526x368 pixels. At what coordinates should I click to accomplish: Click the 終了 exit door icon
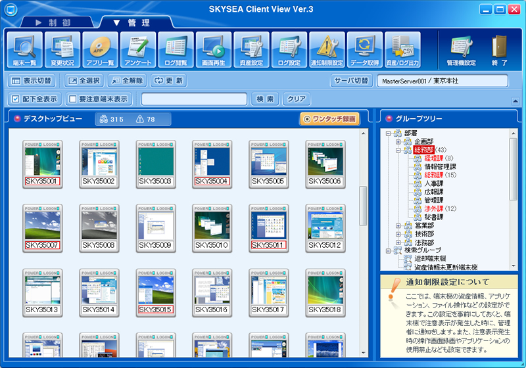pos(500,51)
